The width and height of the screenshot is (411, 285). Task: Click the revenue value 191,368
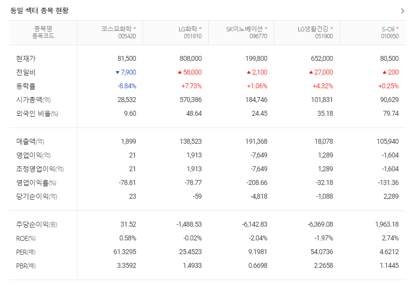click(x=256, y=141)
